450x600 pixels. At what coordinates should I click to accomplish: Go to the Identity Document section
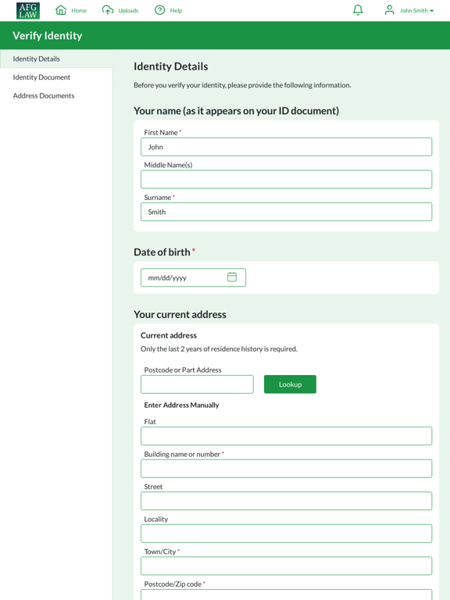(x=41, y=77)
